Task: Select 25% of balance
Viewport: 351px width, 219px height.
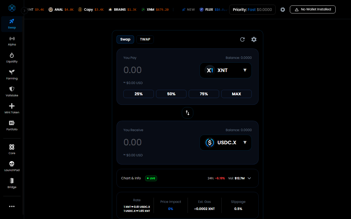Action: [x=138, y=94]
